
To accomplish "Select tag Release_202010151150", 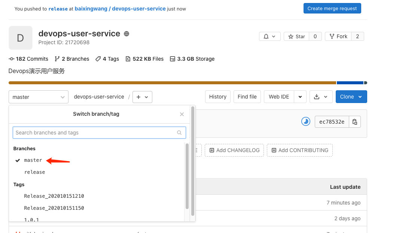I will pos(54,208).
